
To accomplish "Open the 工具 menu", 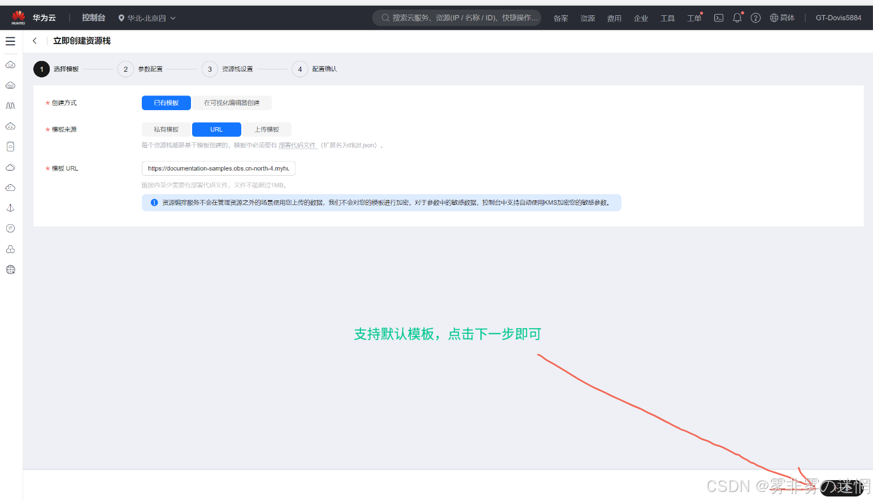I will [x=668, y=18].
